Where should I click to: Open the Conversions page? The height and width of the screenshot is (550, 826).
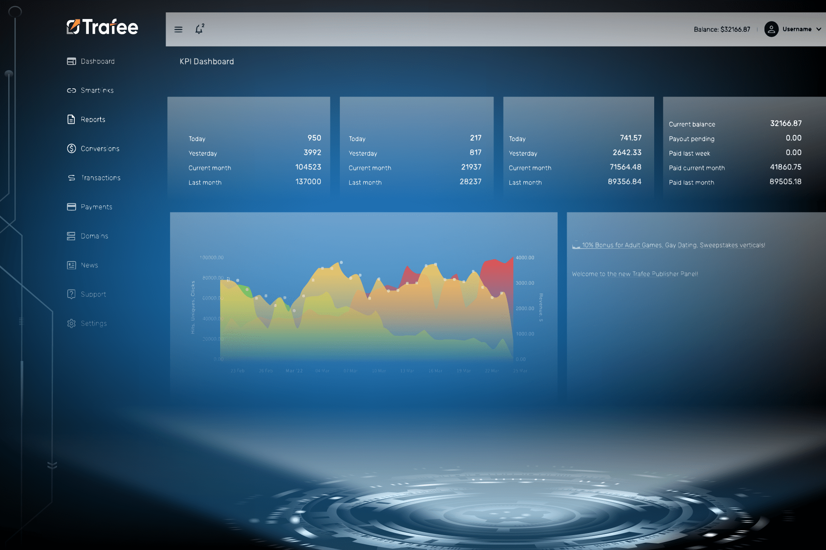[x=100, y=149]
